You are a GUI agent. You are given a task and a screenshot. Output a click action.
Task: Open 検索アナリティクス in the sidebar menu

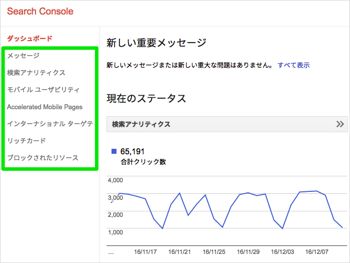[36, 73]
